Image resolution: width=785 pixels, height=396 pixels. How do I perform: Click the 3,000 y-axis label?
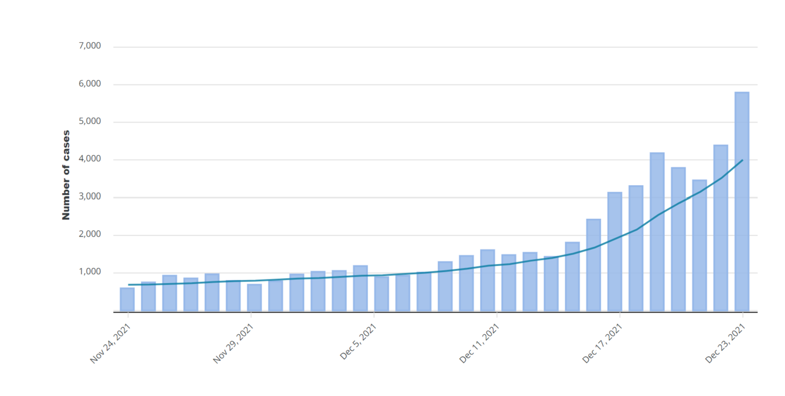pos(90,197)
